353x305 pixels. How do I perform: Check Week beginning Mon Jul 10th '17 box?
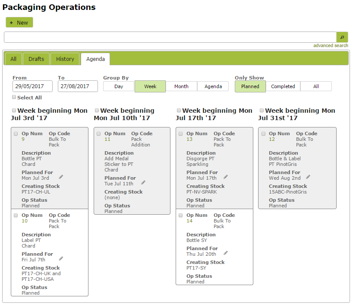coord(97,110)
